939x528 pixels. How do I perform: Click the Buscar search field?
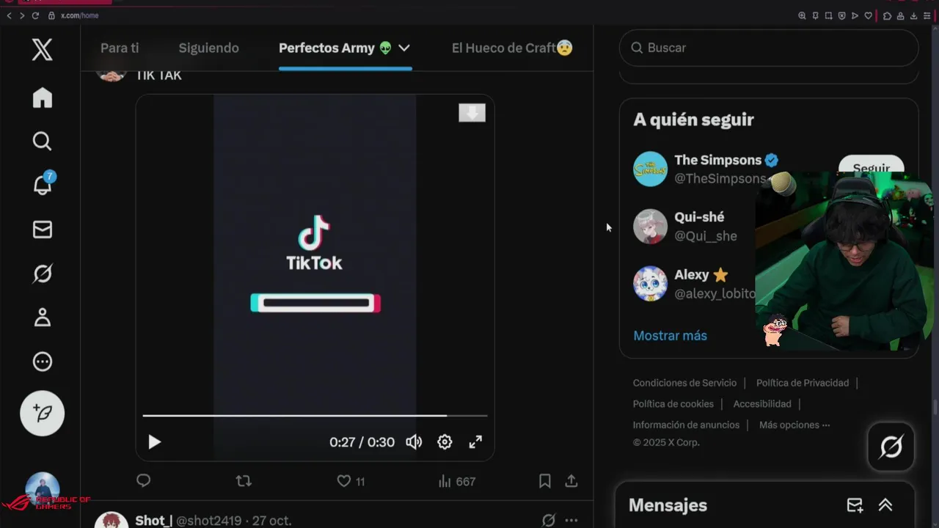pos(769,48)
